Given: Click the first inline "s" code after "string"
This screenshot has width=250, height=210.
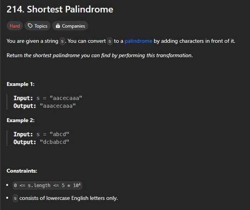Looking at the screenshot, I should pyautogui.click(x=62, y=41).
